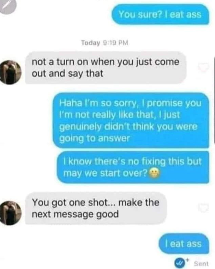Tap the "Today 9:19 PM" timestamp
The height and width of the screenshot is (269, 215).
pyautogui.click(x=105, y=43)
